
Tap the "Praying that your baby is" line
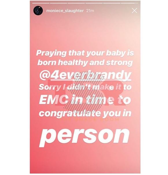(85, 53)
